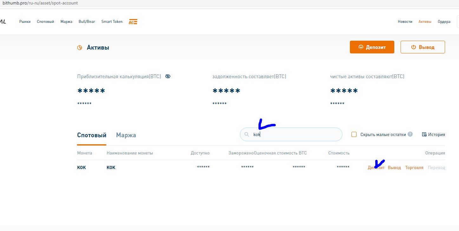
Task: Open Ордера in top navigation
Action: 444,22
